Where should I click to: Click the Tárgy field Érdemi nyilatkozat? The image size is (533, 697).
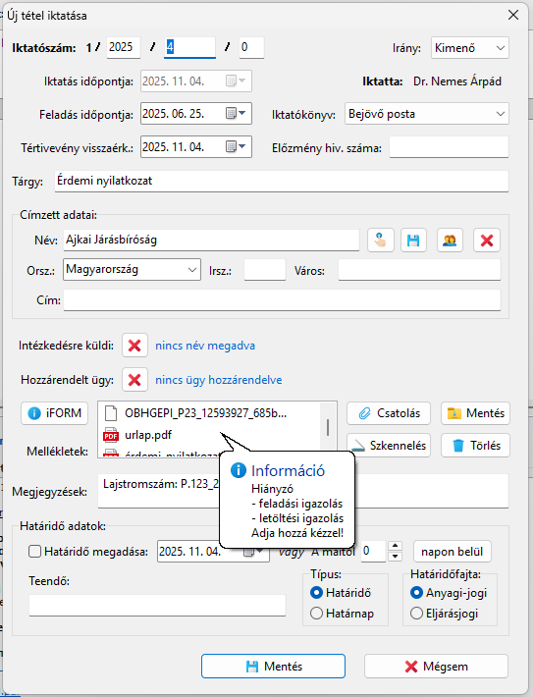282,181
